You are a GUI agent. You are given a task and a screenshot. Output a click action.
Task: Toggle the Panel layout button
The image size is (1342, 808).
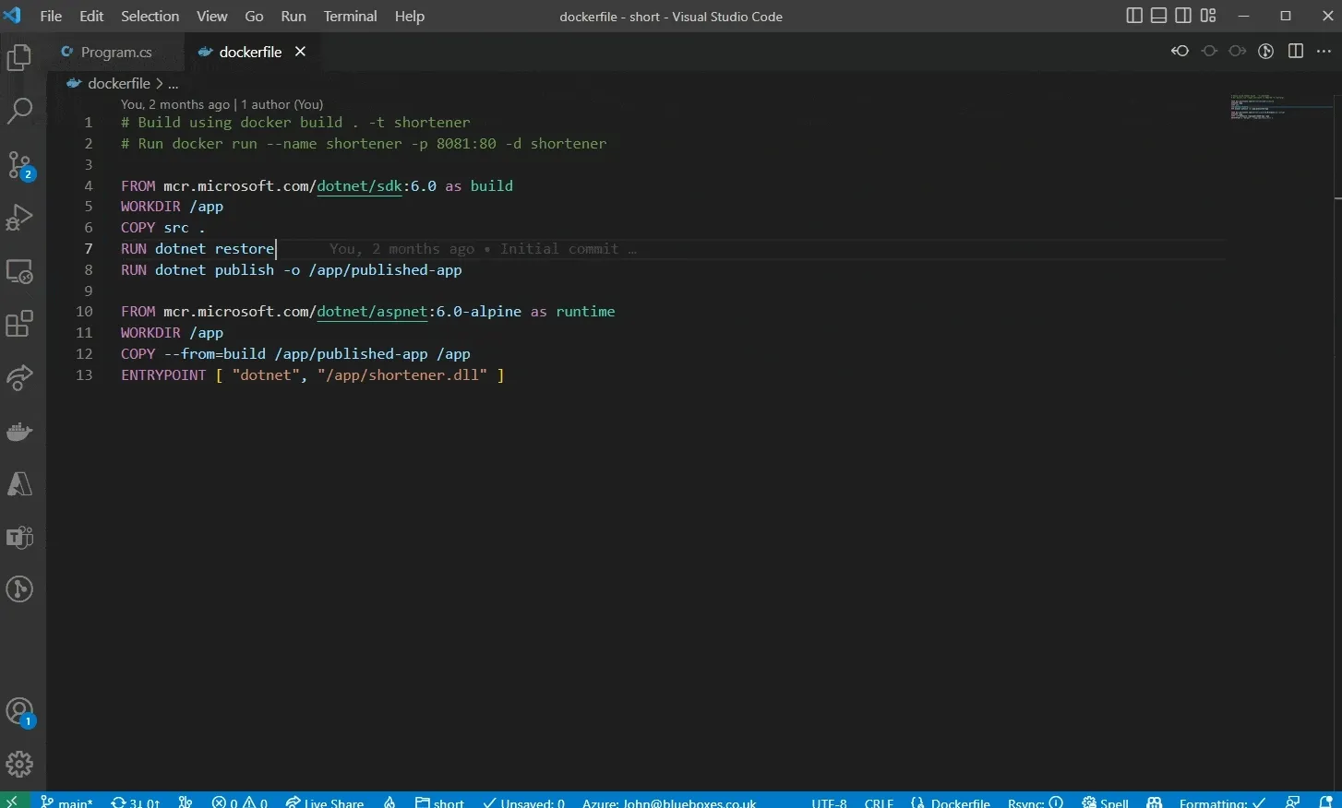1158,16
